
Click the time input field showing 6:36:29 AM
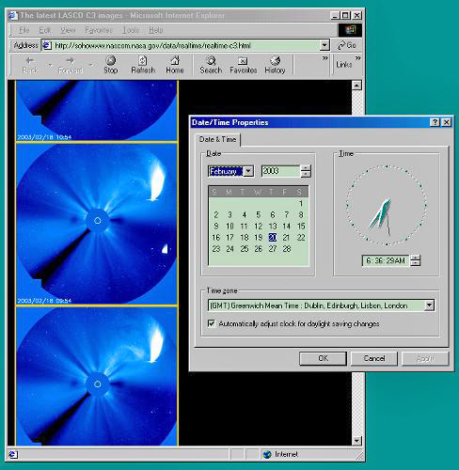386,260
